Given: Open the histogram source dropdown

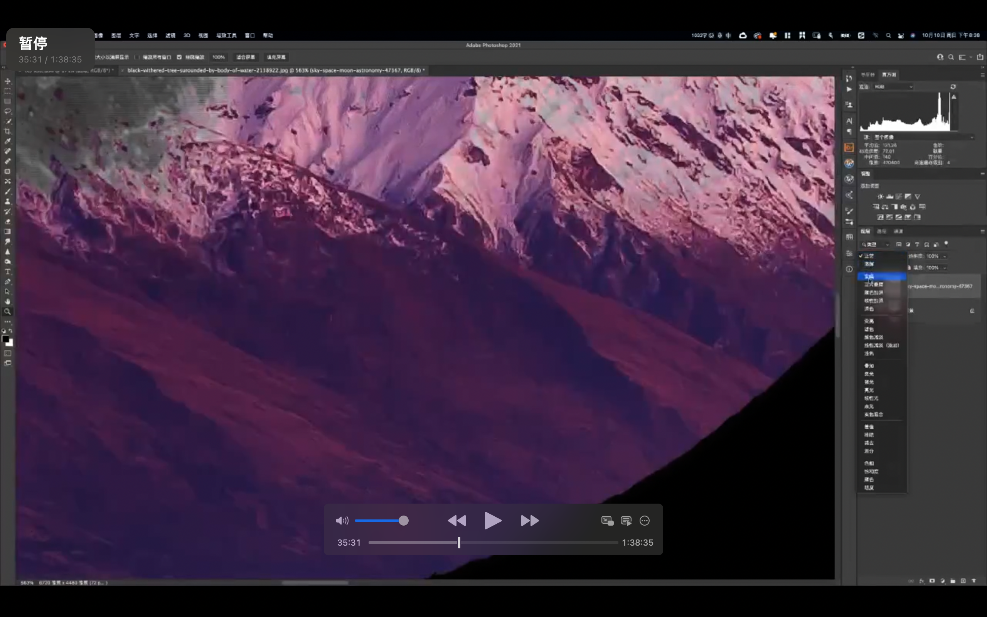Looking at the screenshot, I should click(923, 137).
